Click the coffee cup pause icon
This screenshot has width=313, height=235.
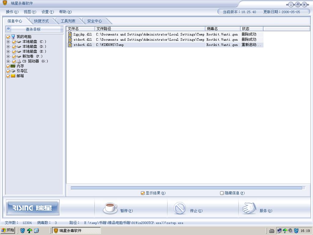point(110,208)
